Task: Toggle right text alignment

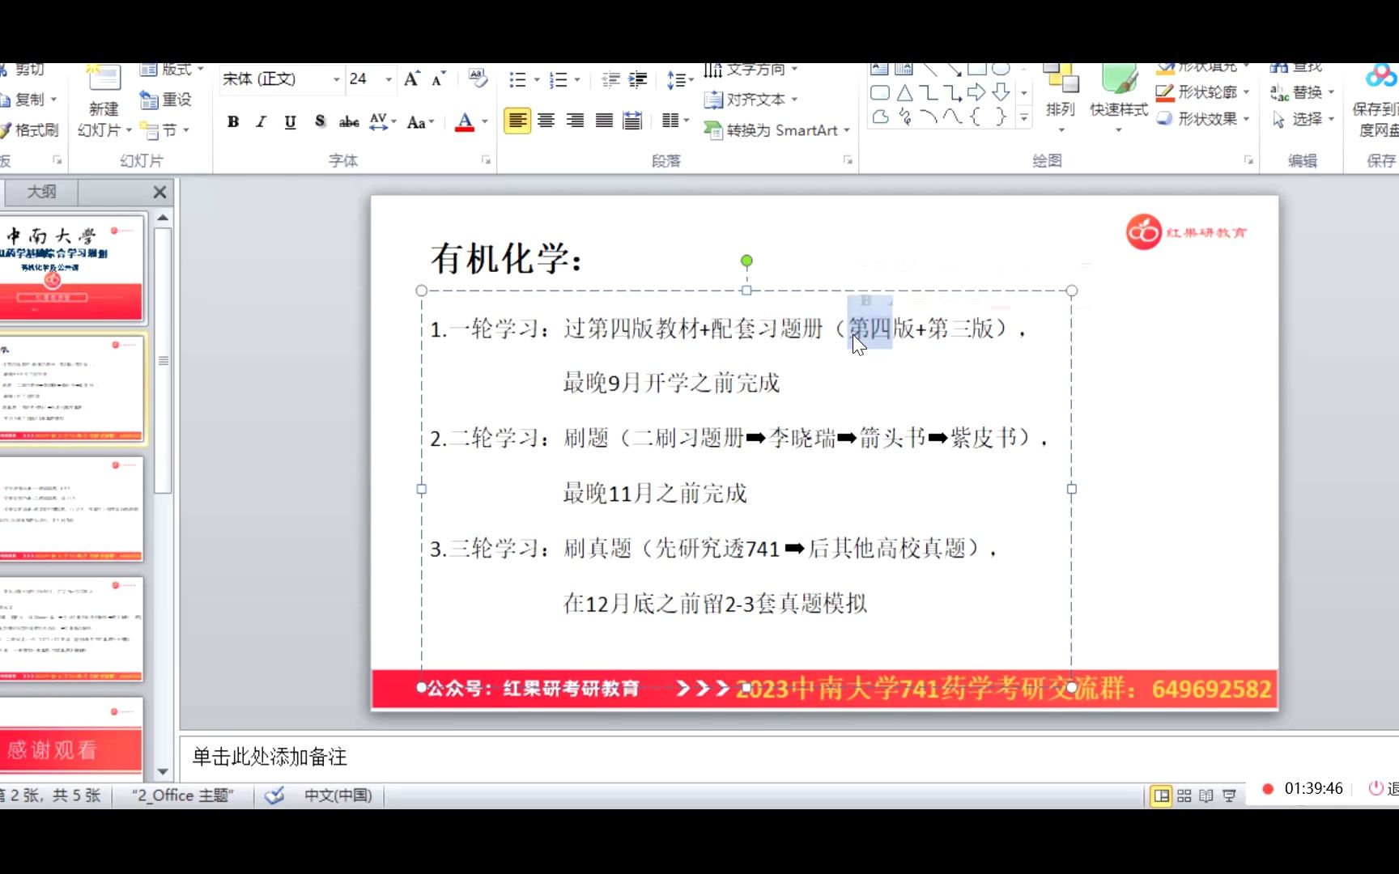Action: (x=575, y=121)
